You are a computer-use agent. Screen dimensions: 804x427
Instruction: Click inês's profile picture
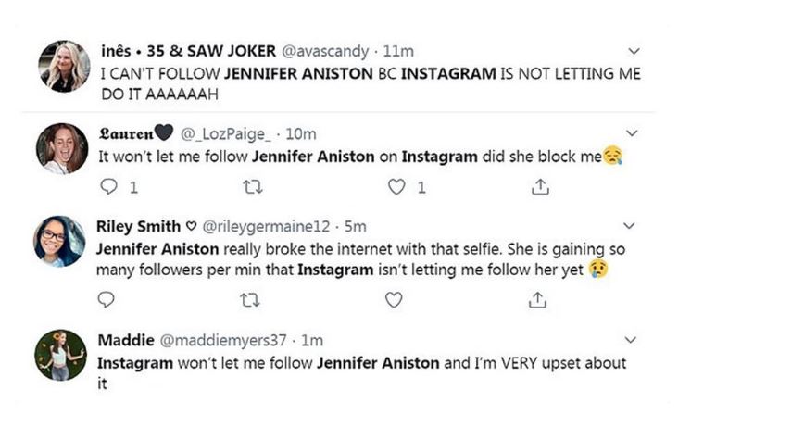point(62,66)
